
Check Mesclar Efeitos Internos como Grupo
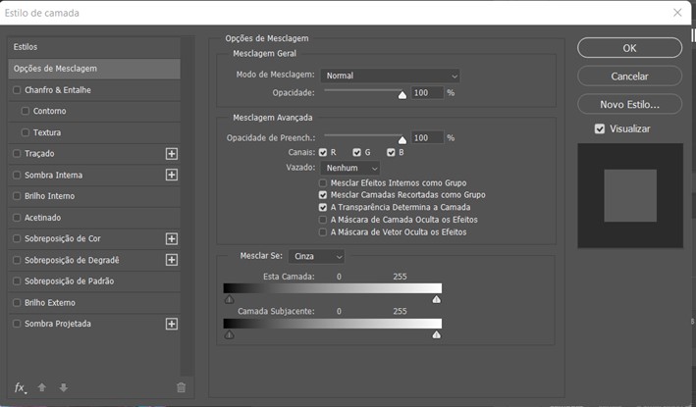pyautogui.click(x=323, y=183)
